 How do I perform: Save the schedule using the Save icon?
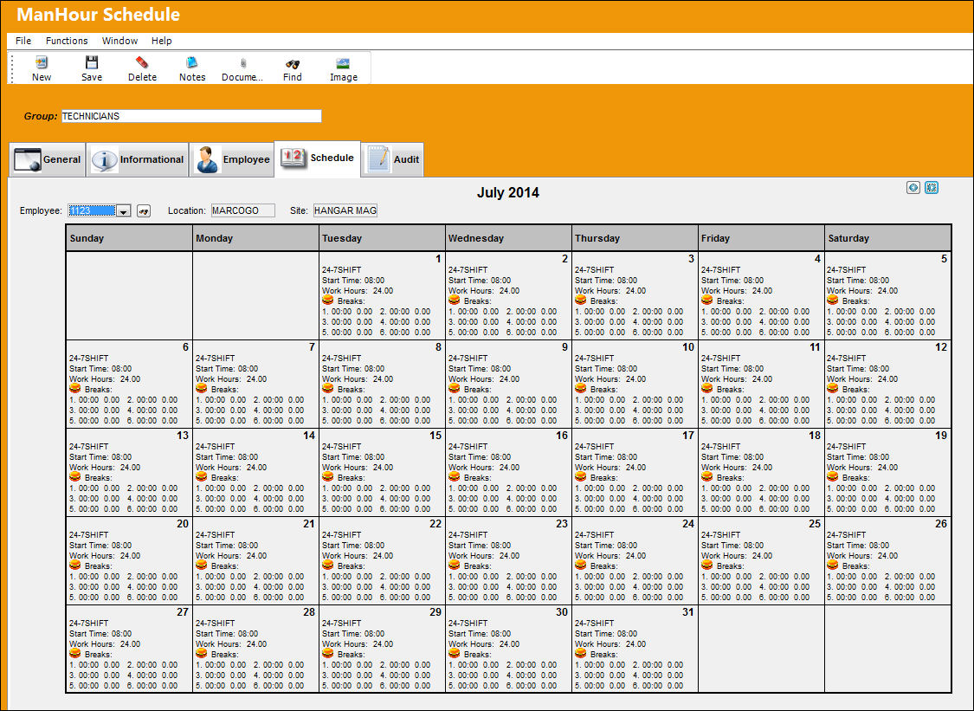[x=91, y=62]
